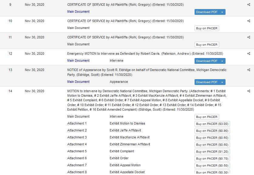Click the Nov 30, 2020 date of entry 12
This screenshot has width=254, height=175.
(35, 53)
